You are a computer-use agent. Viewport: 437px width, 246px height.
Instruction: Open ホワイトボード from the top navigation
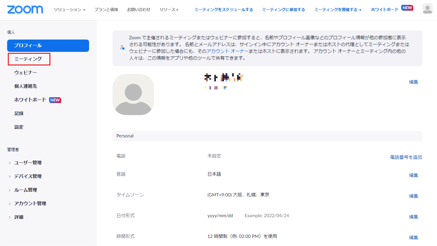coord(387,9)
